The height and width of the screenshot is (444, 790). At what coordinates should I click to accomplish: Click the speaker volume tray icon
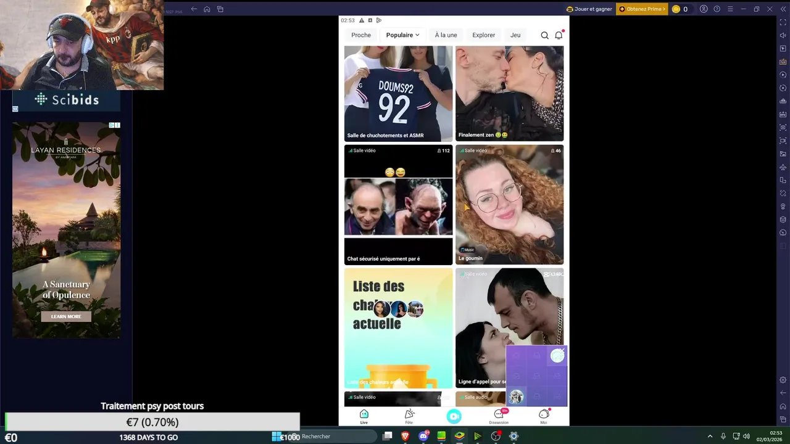tap(746, 436)
